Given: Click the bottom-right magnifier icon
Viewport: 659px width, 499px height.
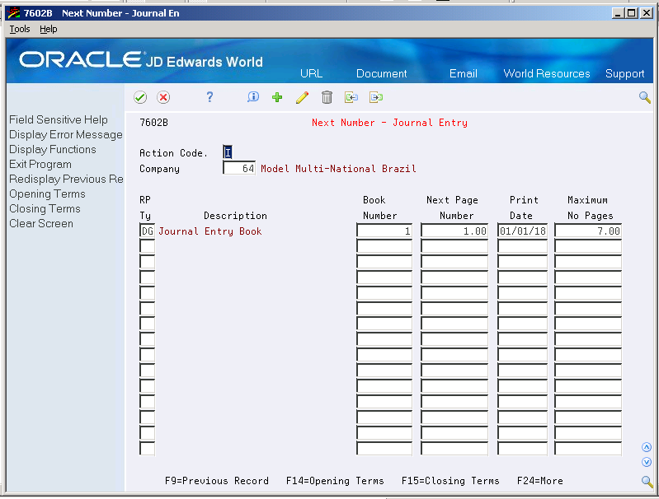Looking at the screenshot, I should [x=647, y=482].
